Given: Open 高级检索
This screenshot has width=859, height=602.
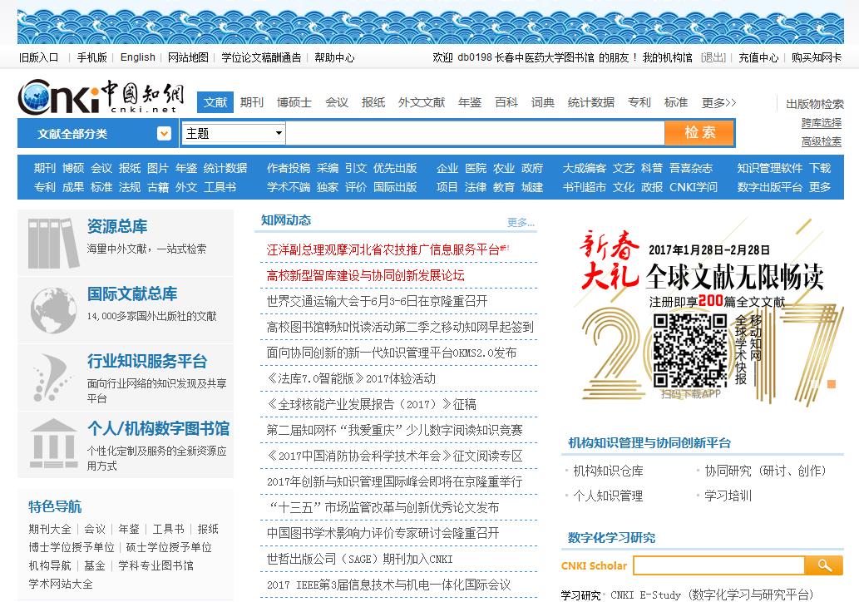Looking at the screenshot, I should [x=822, y=141].
